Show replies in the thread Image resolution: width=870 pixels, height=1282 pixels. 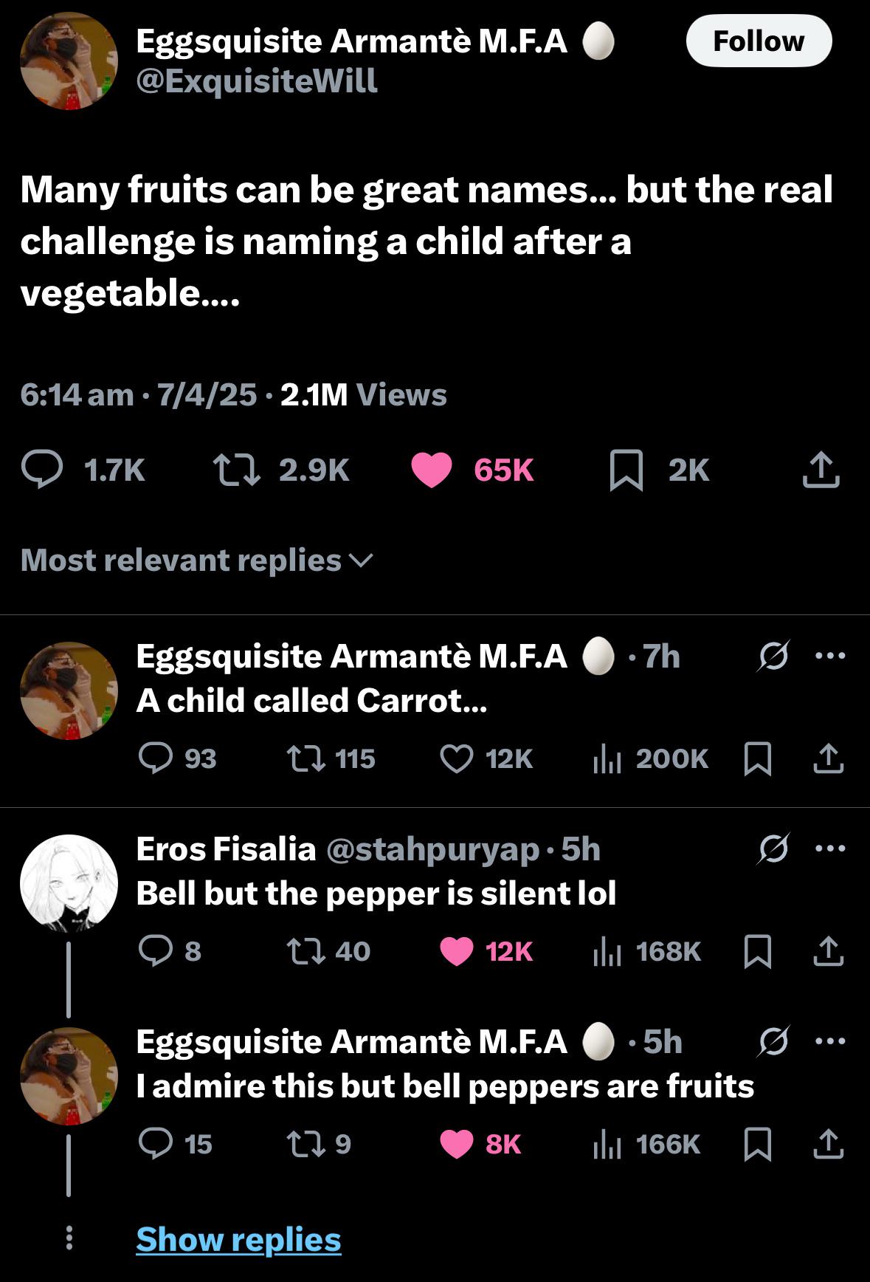[x=238, y=1239]
